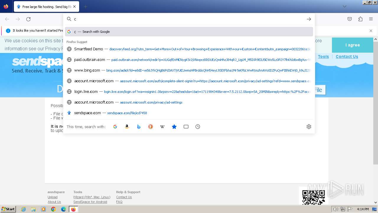Dismiss the Firefox notification bar
Image resolution: width=378 pixels, height=213 pixels.
[371, 31]
